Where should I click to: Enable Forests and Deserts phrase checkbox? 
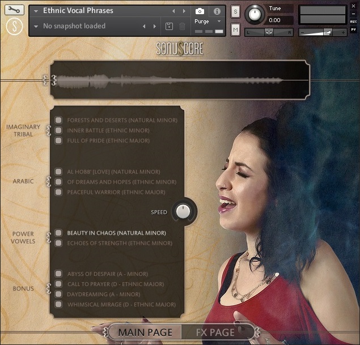58,120
